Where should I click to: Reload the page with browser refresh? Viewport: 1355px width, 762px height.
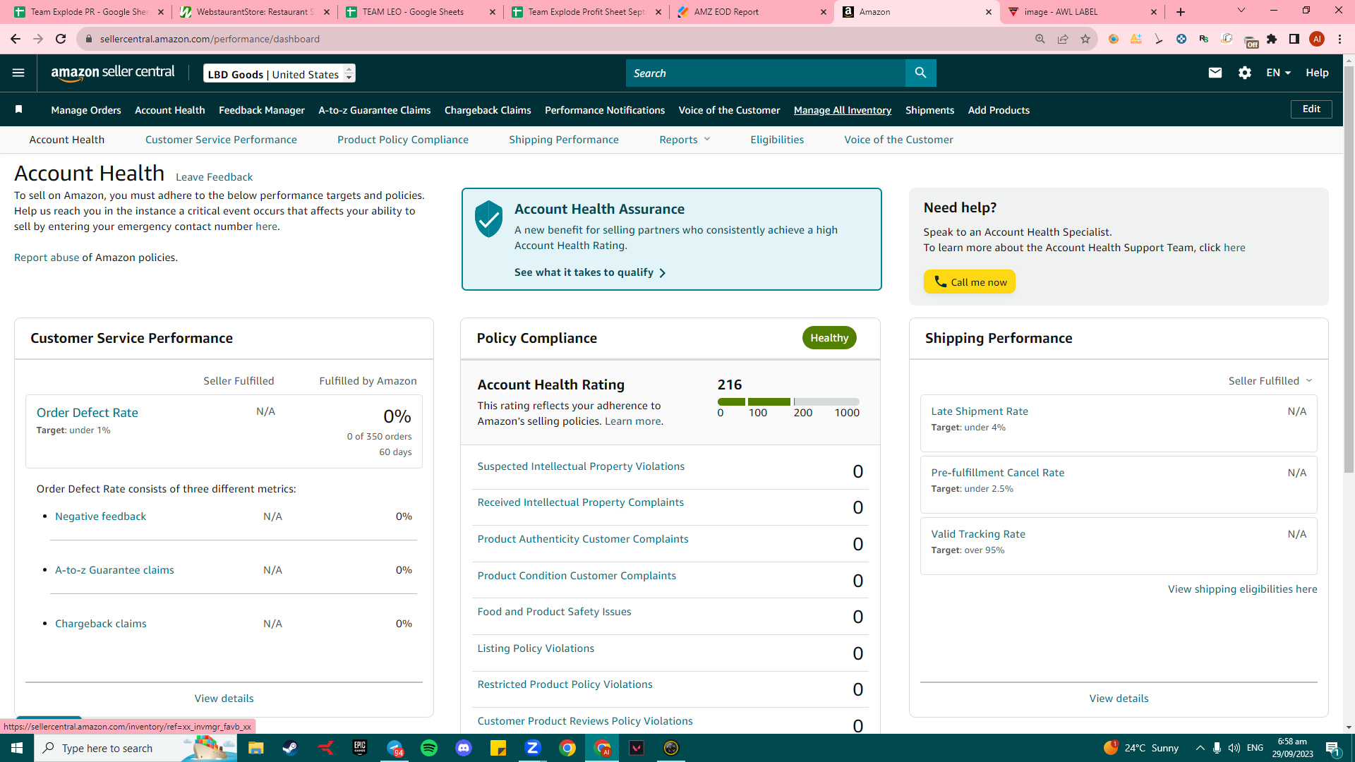click(x=61, y=39)
